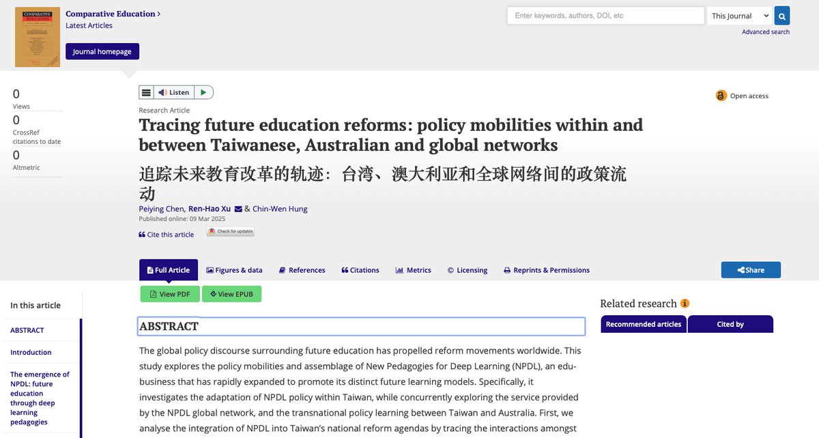This screenshot has height=438, width=819.
Task: Select the Cited by tab
Action: pos(730,324)
